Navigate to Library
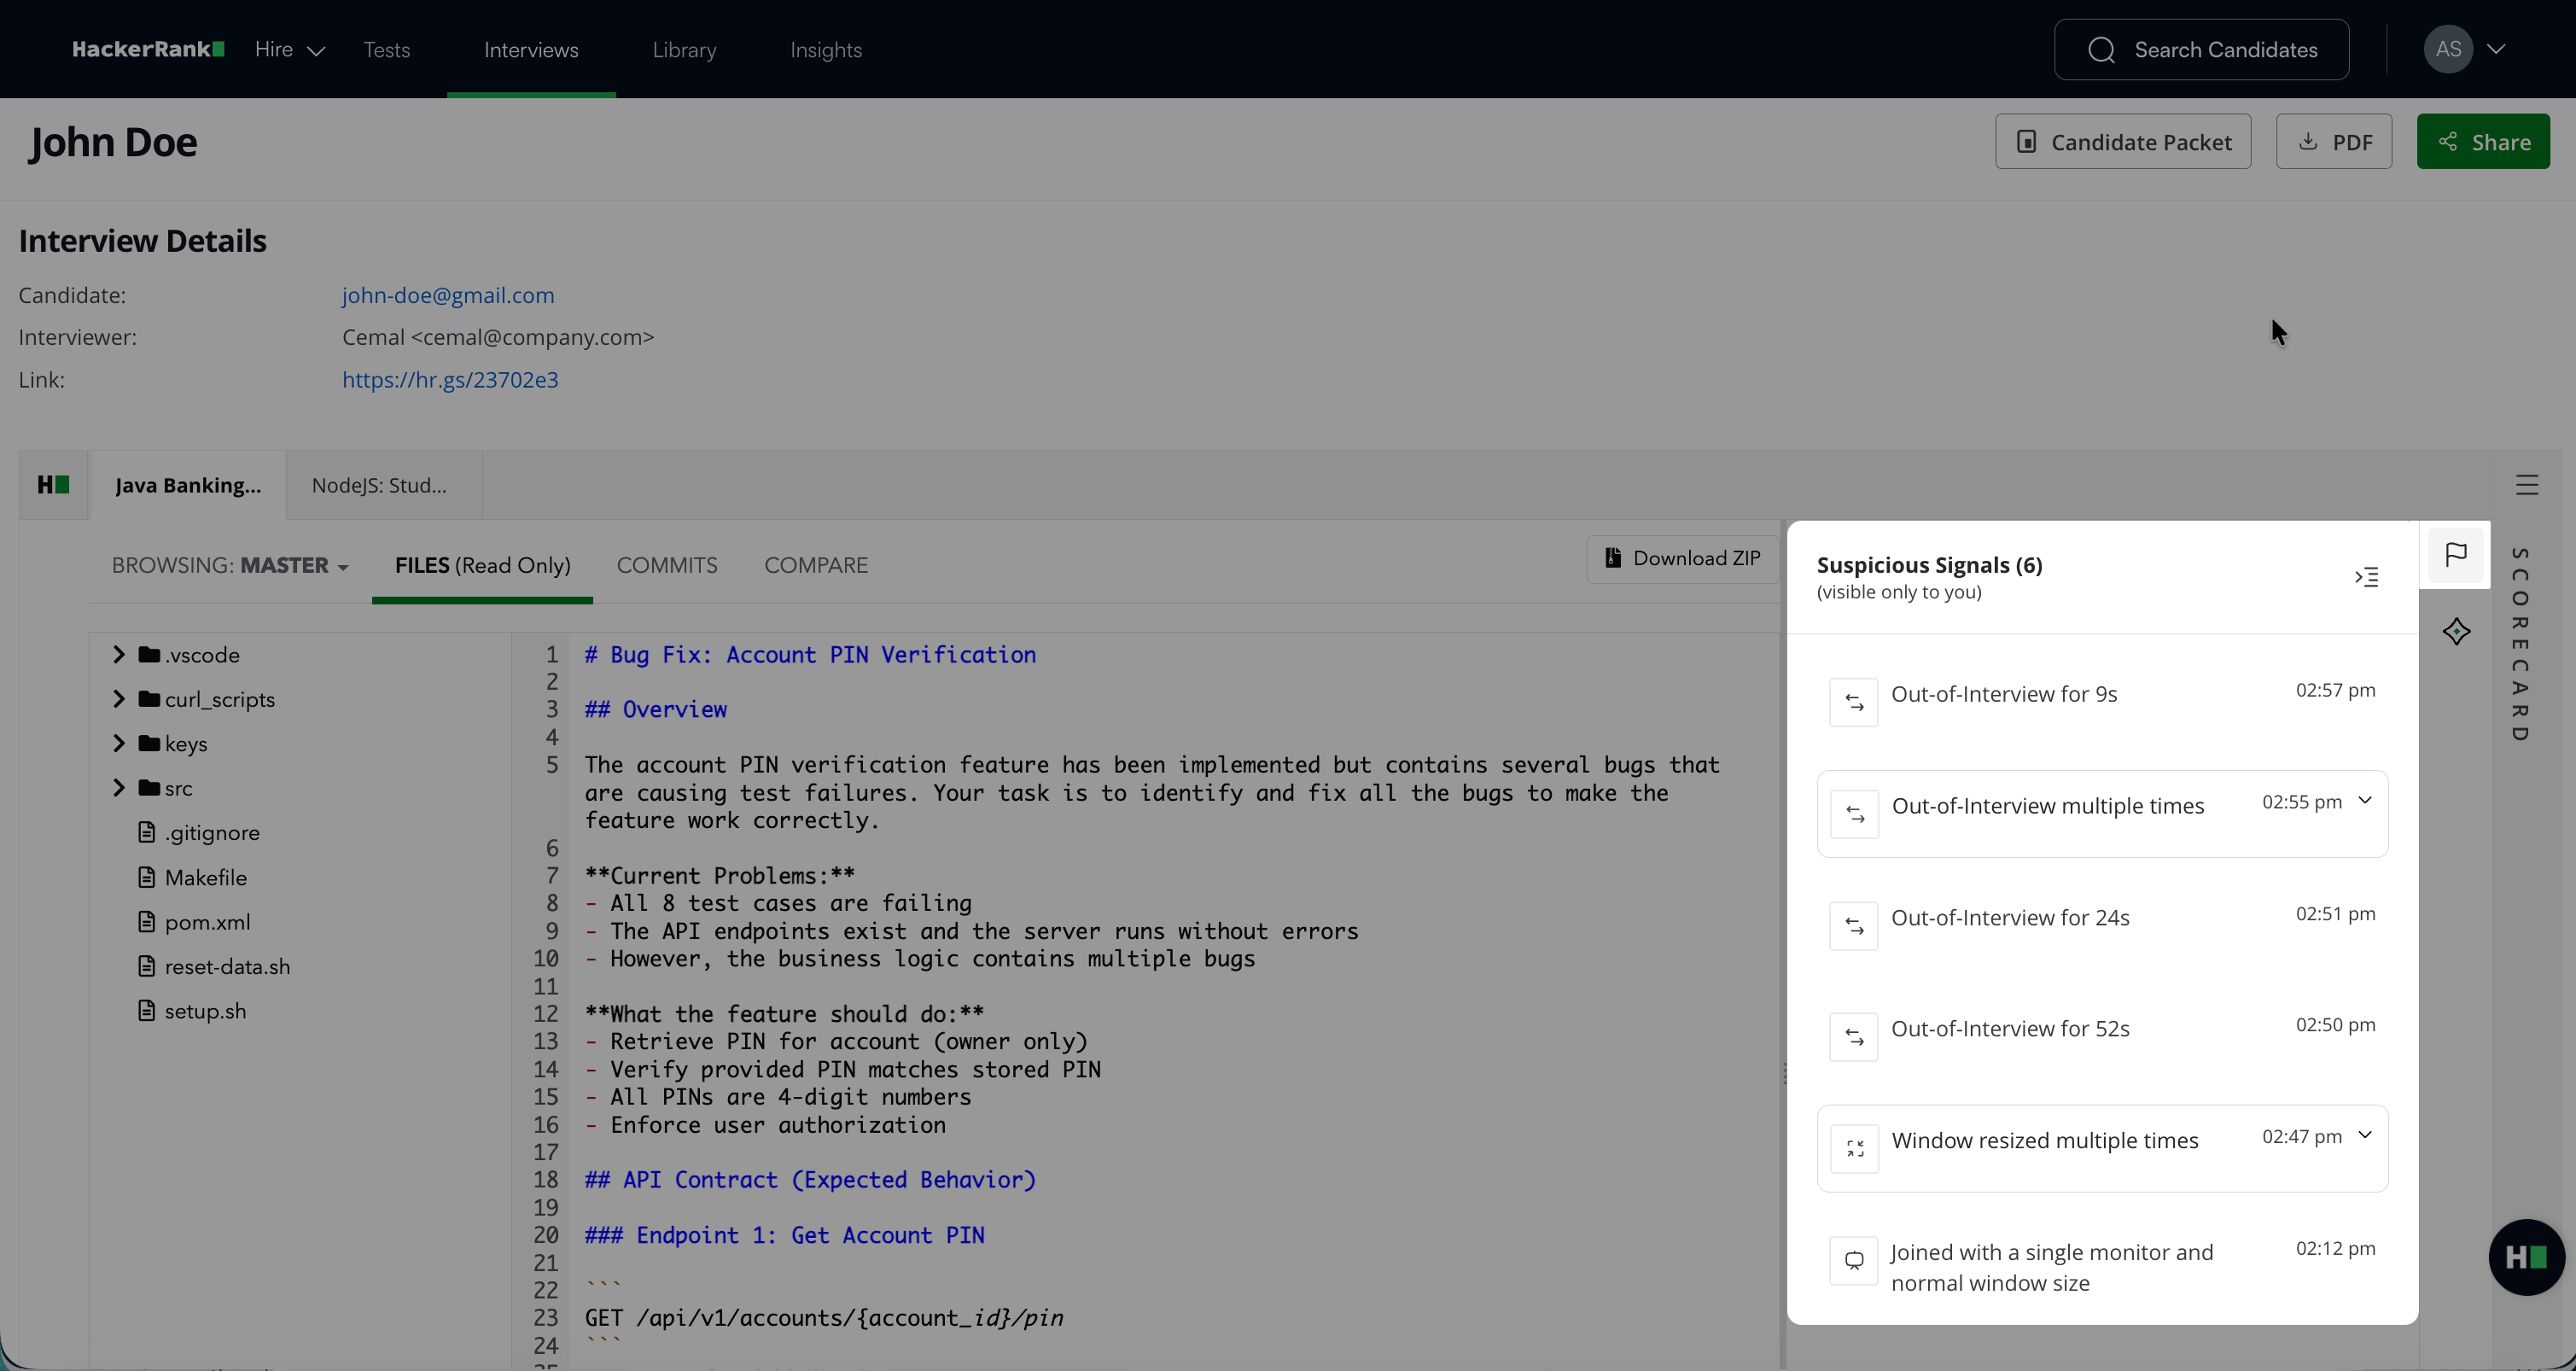 coord(684,49)
